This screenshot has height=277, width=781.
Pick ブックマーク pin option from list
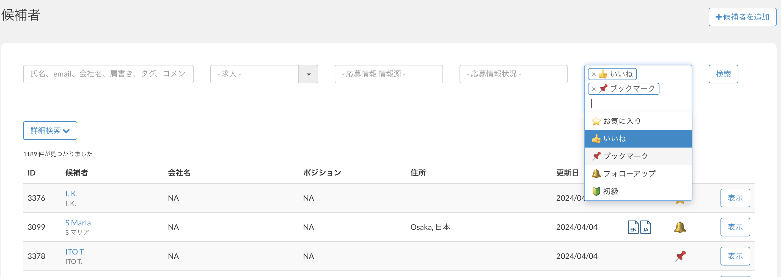pos(625,156)
